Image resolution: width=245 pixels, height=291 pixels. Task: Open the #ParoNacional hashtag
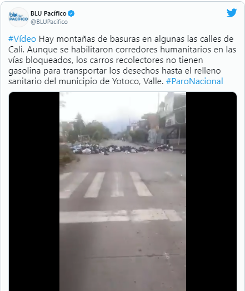tap(194, 81)
